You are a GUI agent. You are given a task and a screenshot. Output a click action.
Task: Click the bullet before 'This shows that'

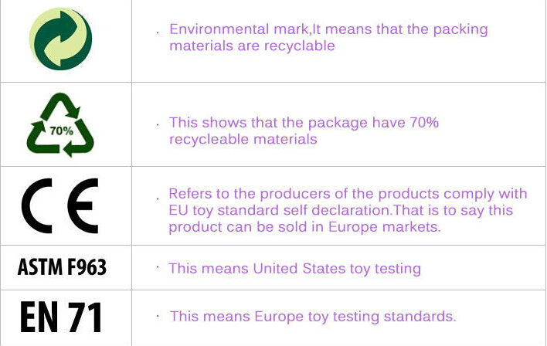point(158,124)
